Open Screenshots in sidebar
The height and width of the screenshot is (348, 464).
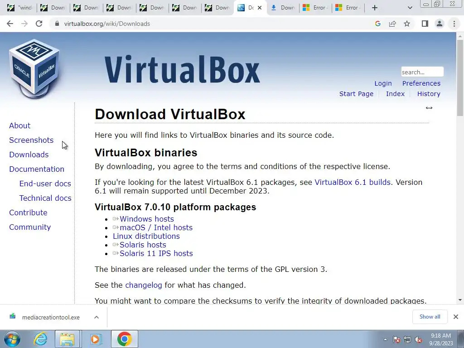coord(31,140)
